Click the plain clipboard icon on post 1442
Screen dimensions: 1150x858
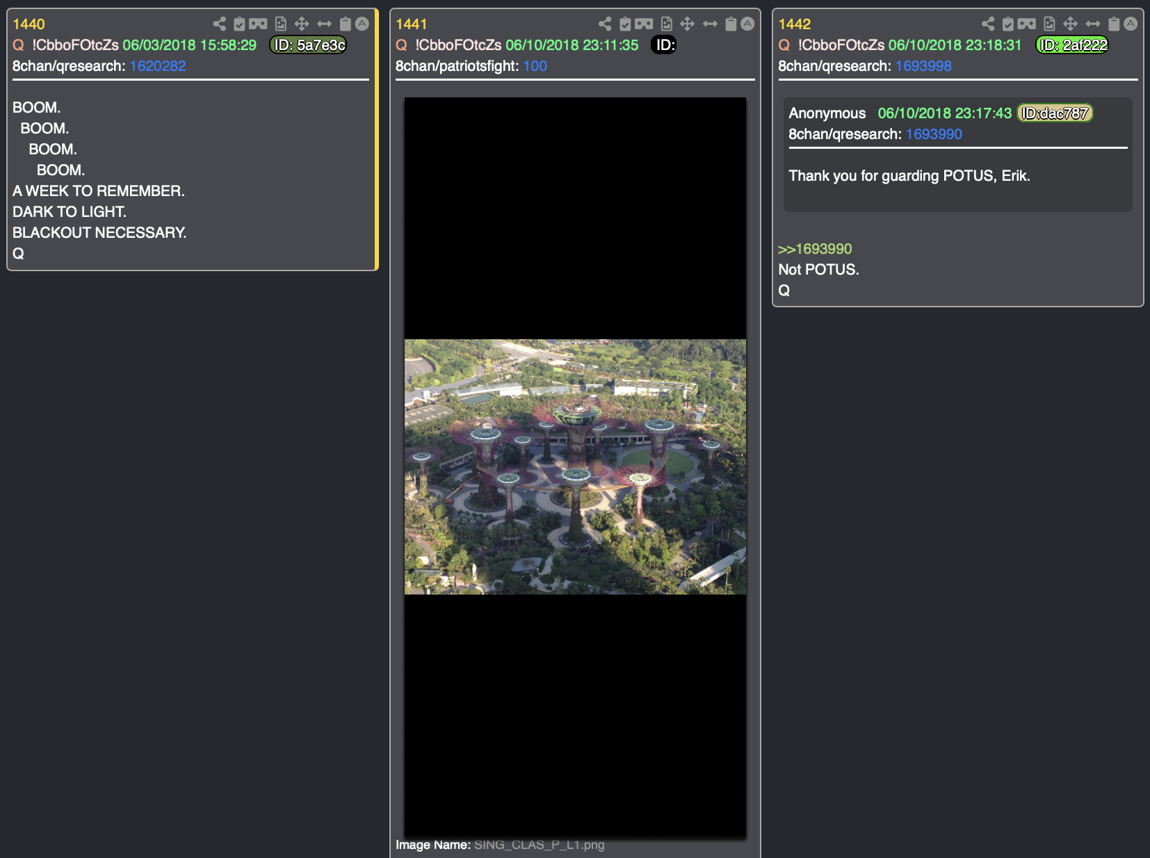(x=1114, y=24)
